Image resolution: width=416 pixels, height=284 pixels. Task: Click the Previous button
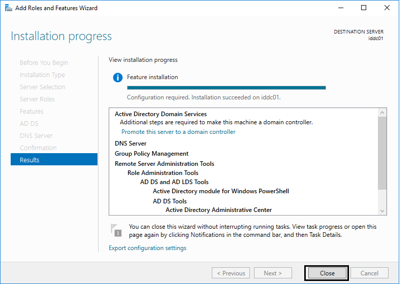pos(231,273)
